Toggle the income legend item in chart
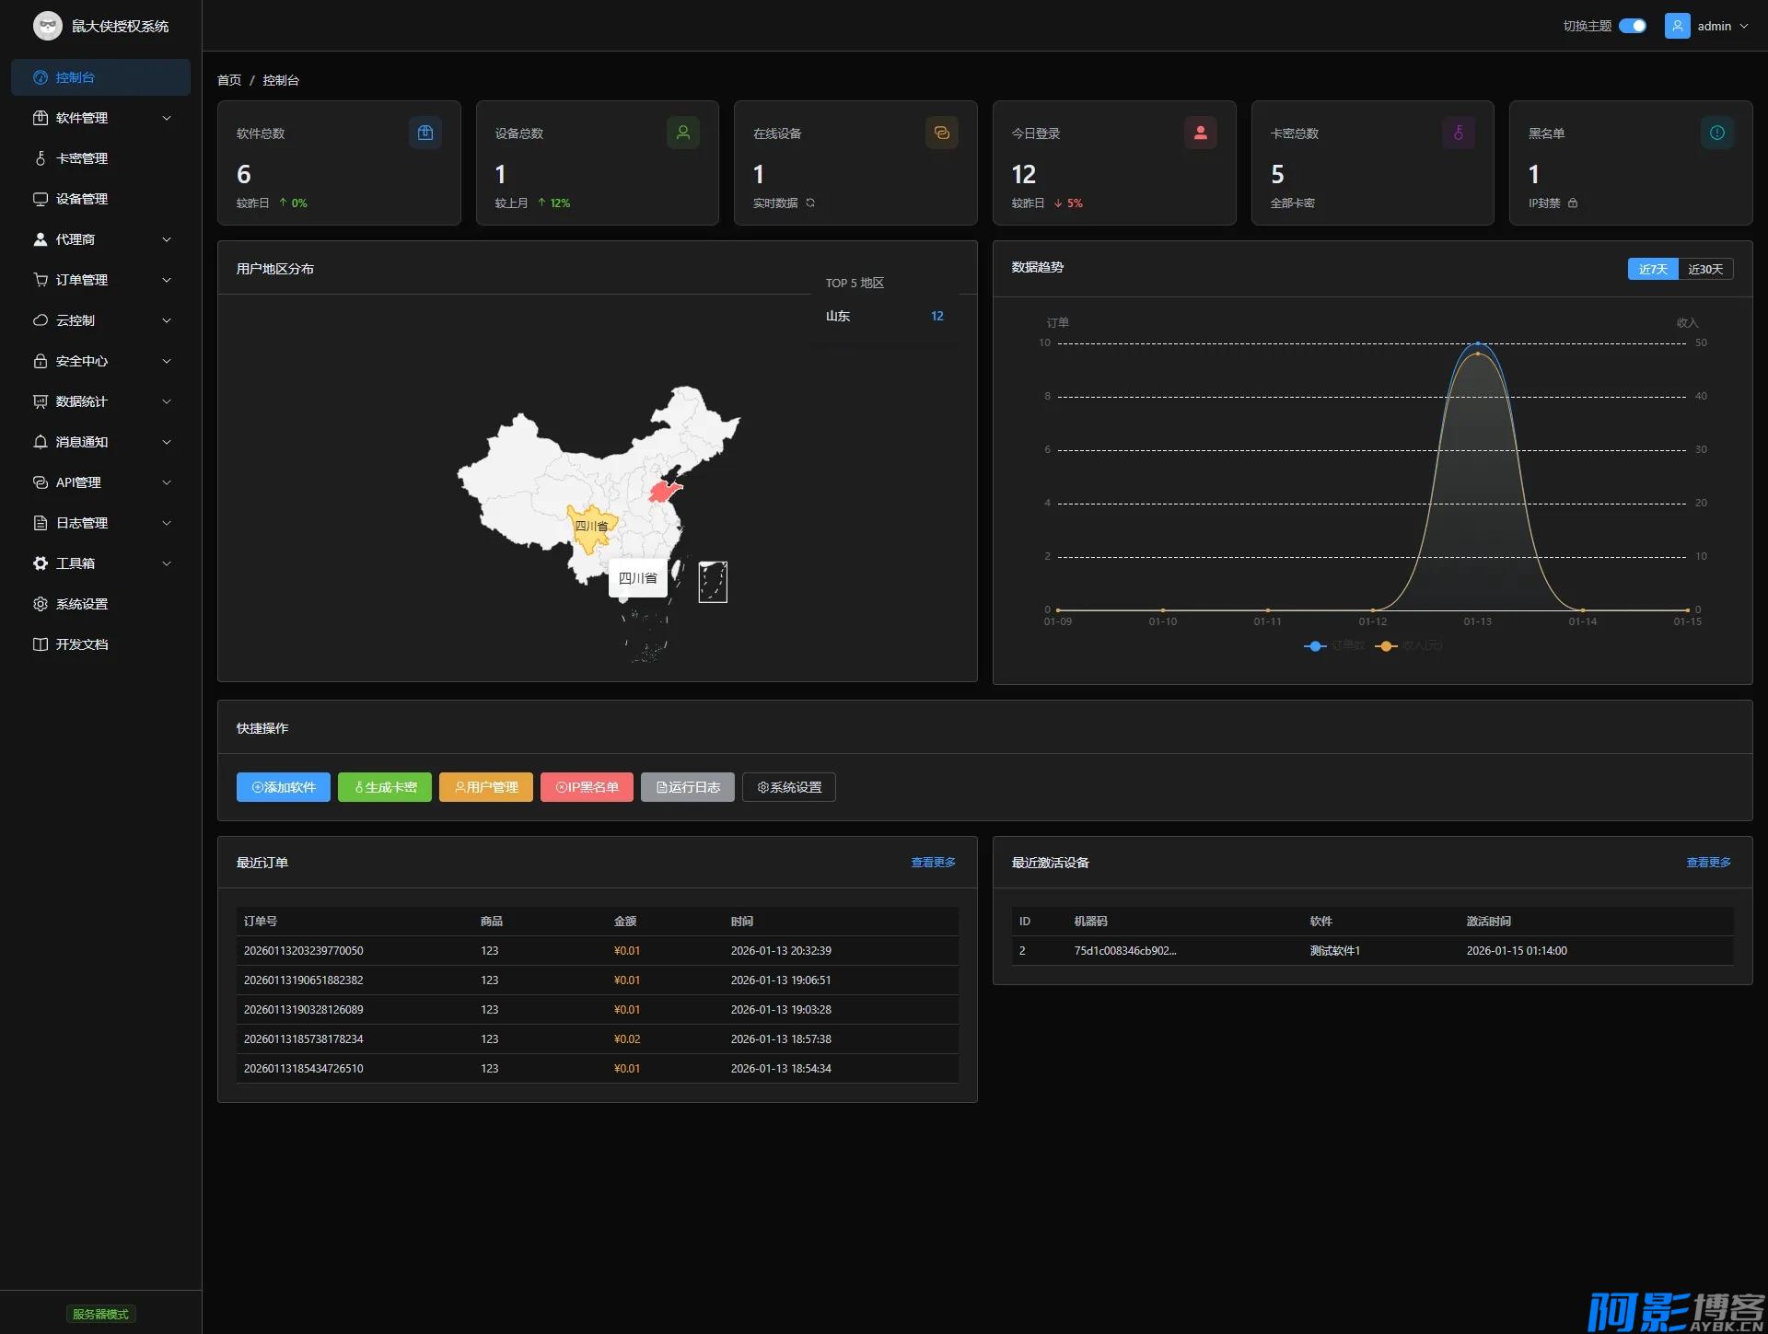1768x1334 pixels. (1409, 645)
